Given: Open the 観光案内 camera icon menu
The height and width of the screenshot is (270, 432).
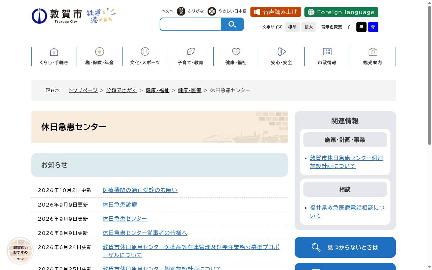Looking at the screenshot, I should click(x=373, y=56).
